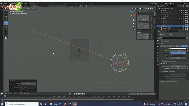Open the Render properties tab icon
The image size is (189, 106).
pos(158,38)
